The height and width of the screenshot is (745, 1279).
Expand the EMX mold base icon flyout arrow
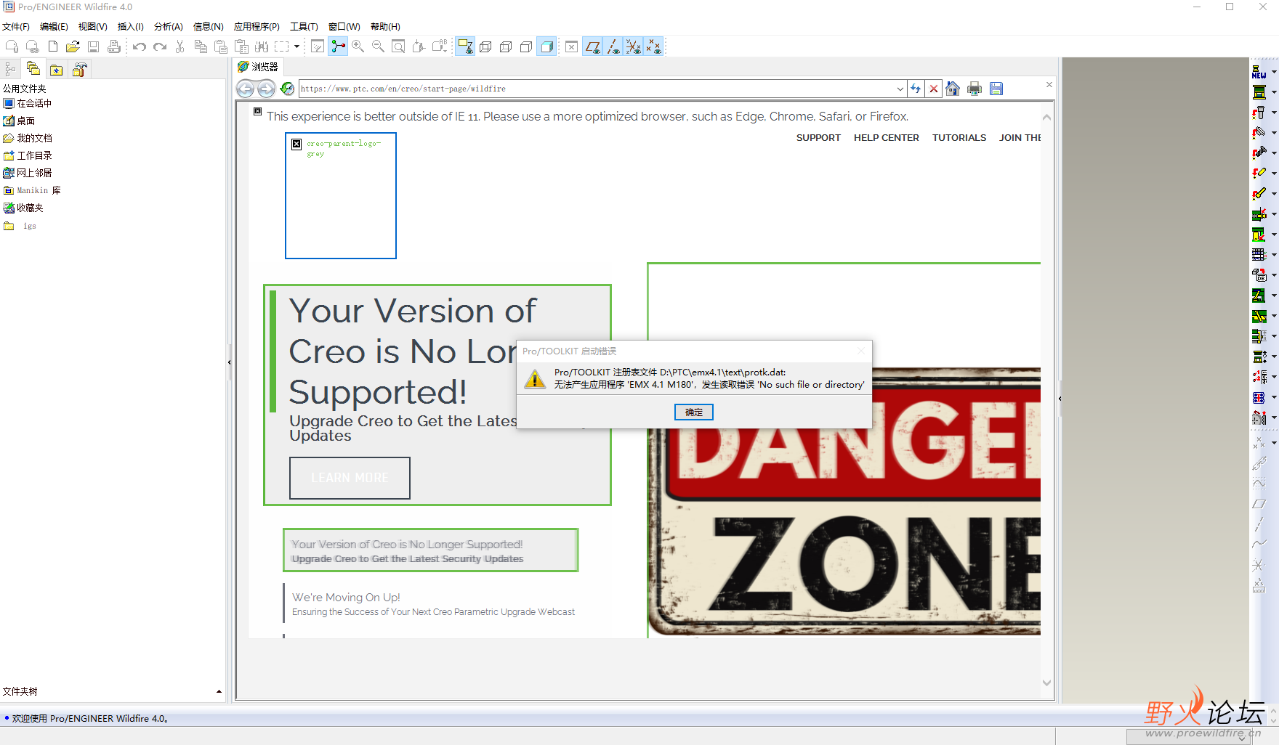(1274, 92)
